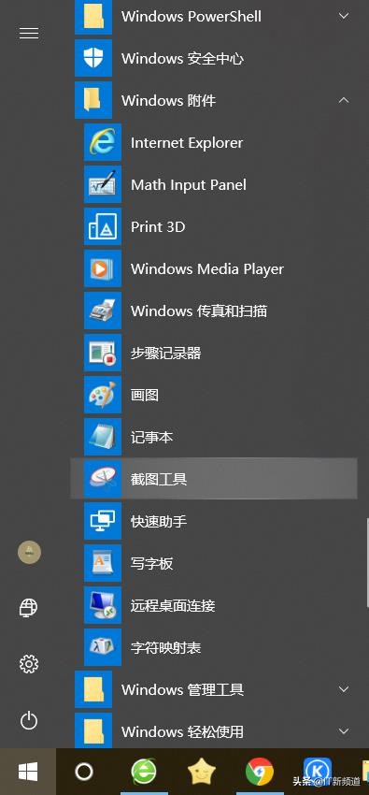Click the 画图 paint palette icon
Image resolution: width=369 pixels, height=795 pixels.
[x=103, y=395]
